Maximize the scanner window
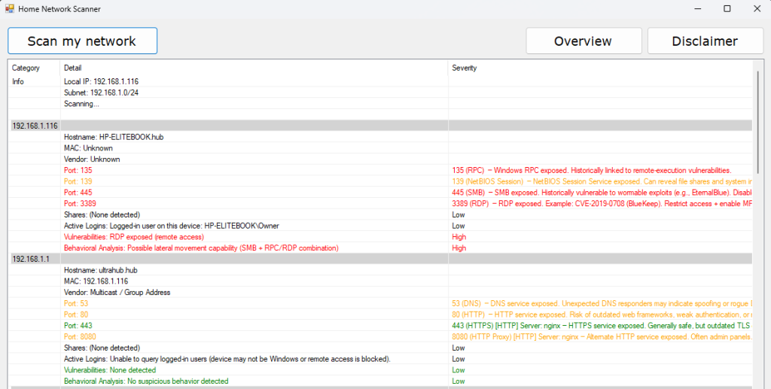Image resolution: width=771 pixels, height=389 pixels. [727, 9]
